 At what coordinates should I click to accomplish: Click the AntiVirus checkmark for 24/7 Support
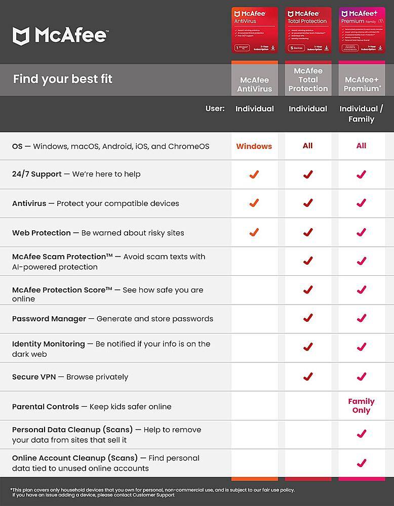(x=254, y=175)
